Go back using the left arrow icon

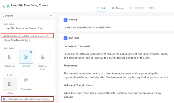tap(4, 7)
